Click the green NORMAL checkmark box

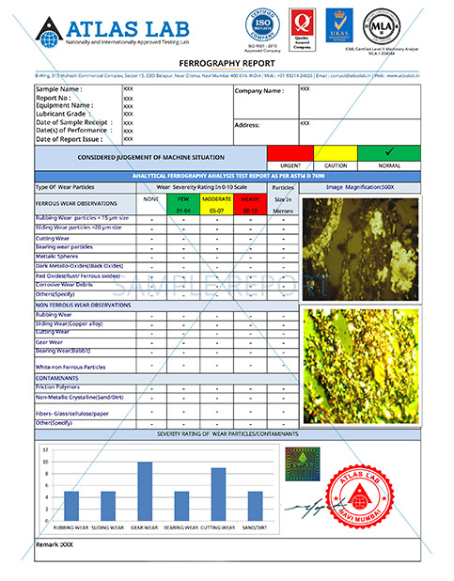pos(389,153)
